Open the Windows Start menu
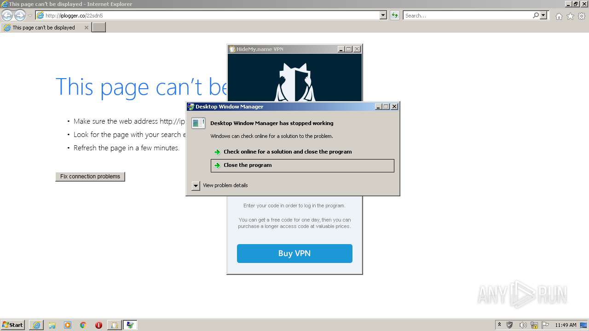This screenshot has width=589, height=331. click(x=12, y=325)
